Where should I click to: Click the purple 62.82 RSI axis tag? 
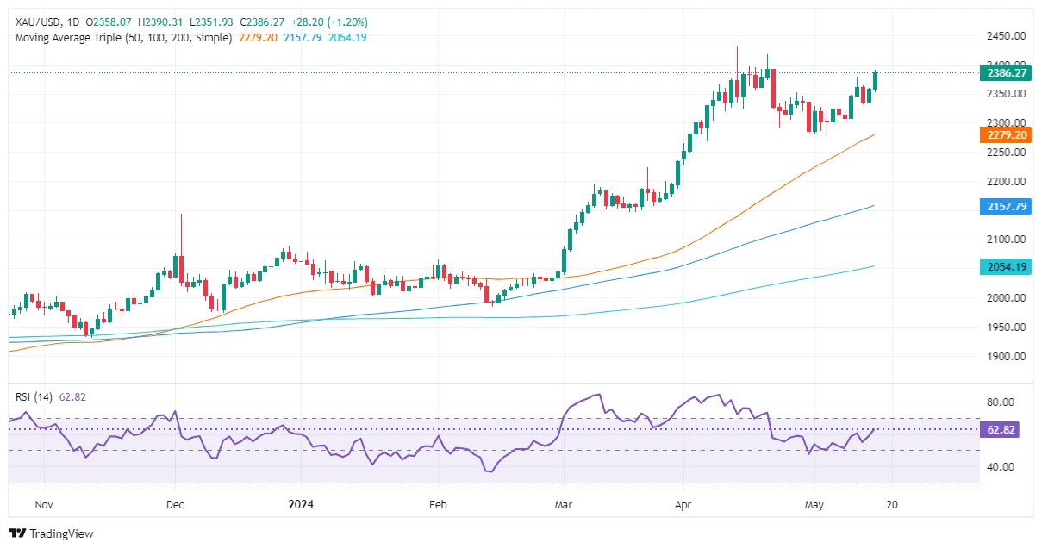(x=1000, y=429)
